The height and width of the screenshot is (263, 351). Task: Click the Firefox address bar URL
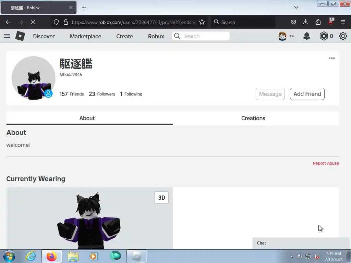134,22
